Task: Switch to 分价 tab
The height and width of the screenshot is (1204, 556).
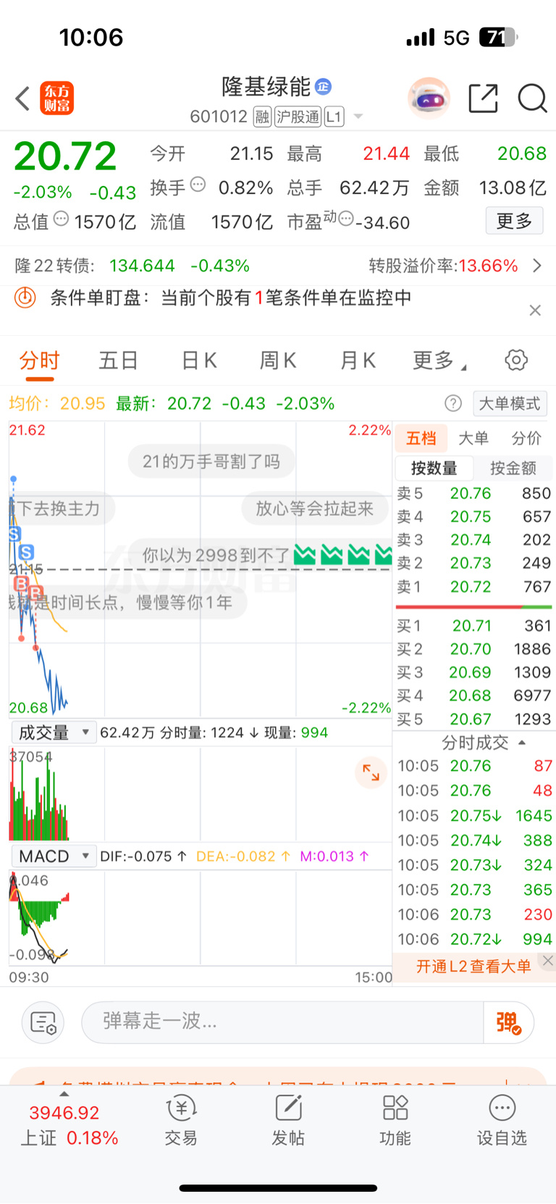Action: [526, 438]
